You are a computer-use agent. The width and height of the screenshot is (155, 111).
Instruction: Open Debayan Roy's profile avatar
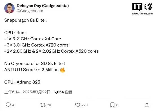9,8
